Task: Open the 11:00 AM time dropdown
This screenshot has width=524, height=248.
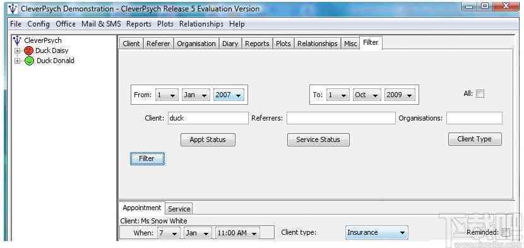Action: click(237, 233)
